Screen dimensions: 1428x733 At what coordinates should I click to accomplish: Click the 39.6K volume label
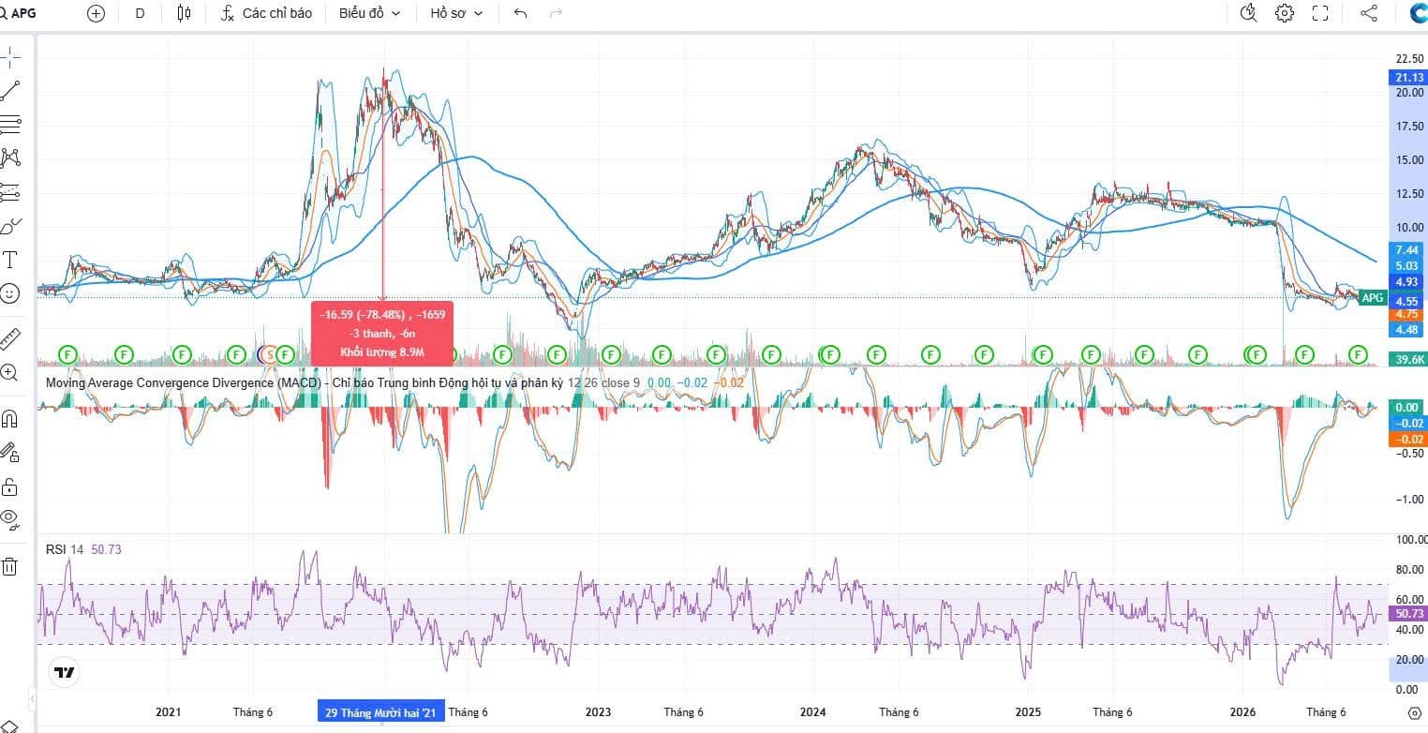pos(1408,359)
